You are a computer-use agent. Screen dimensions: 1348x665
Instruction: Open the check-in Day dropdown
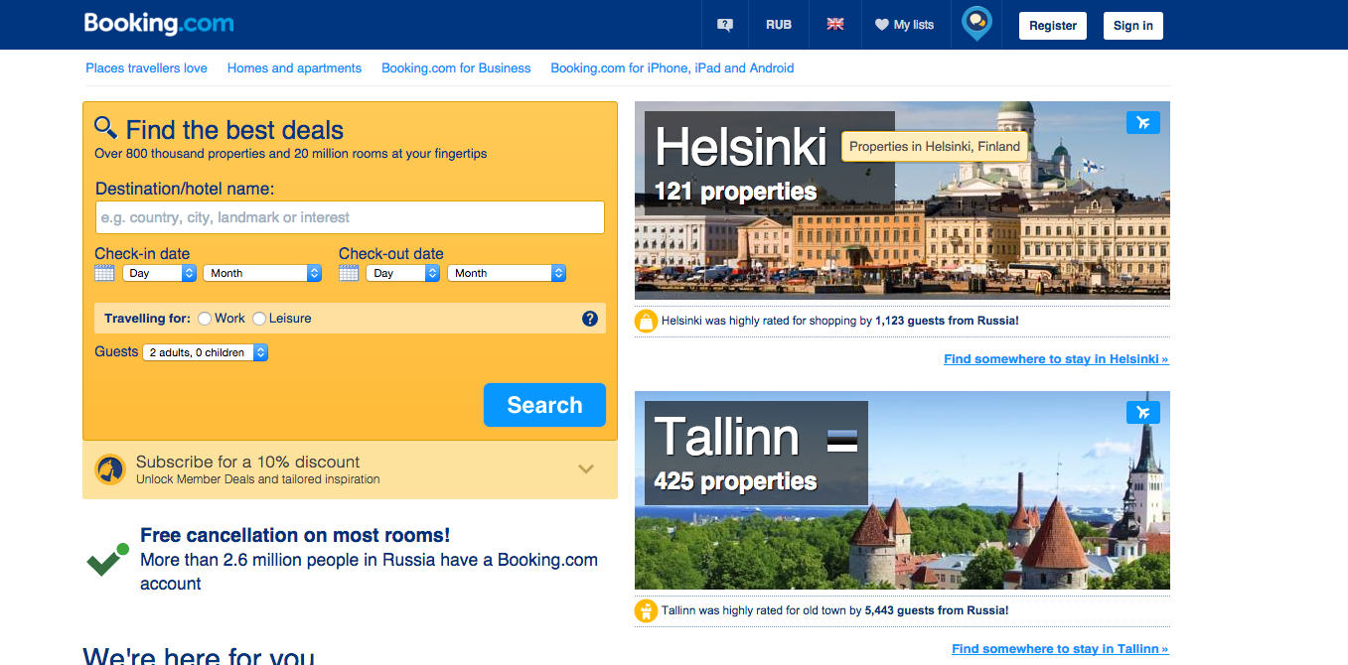pos(159,273)
